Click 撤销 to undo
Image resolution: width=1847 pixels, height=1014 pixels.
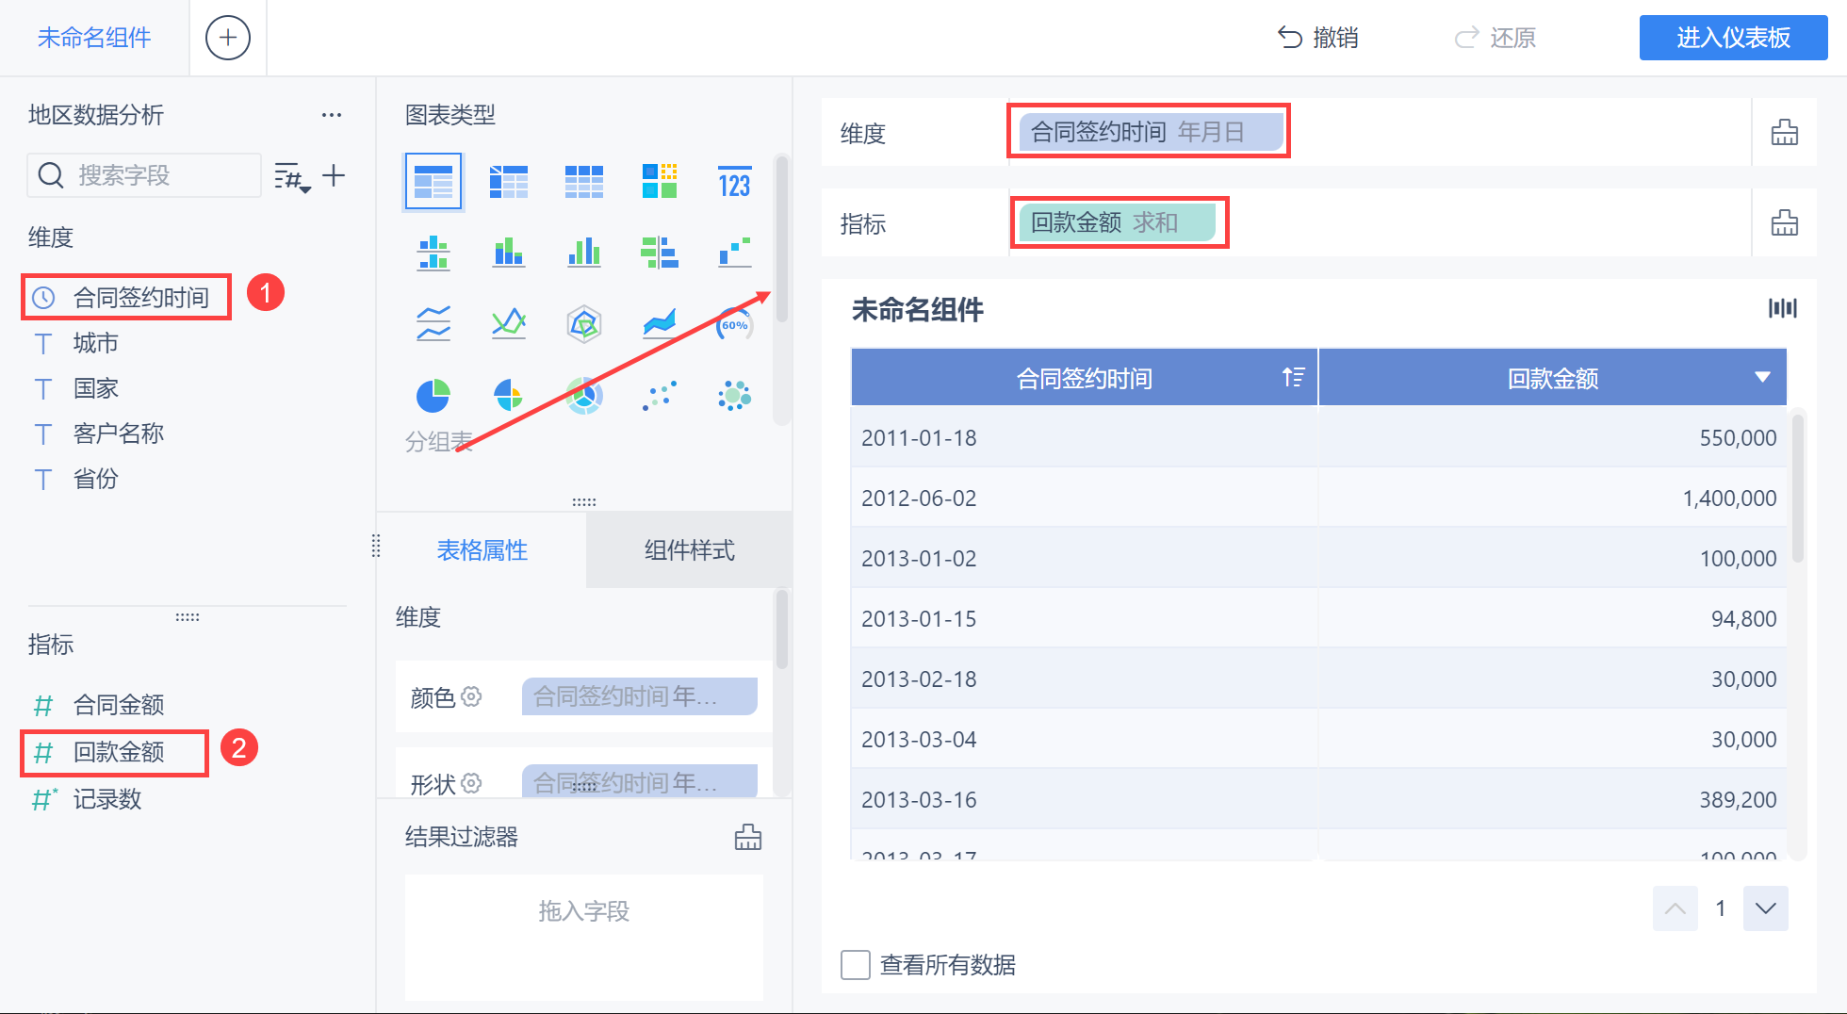(x=1317, y=38)
